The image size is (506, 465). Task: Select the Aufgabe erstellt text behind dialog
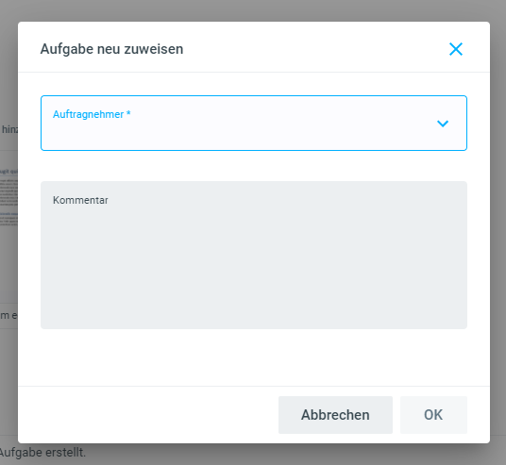coord(42,453)
